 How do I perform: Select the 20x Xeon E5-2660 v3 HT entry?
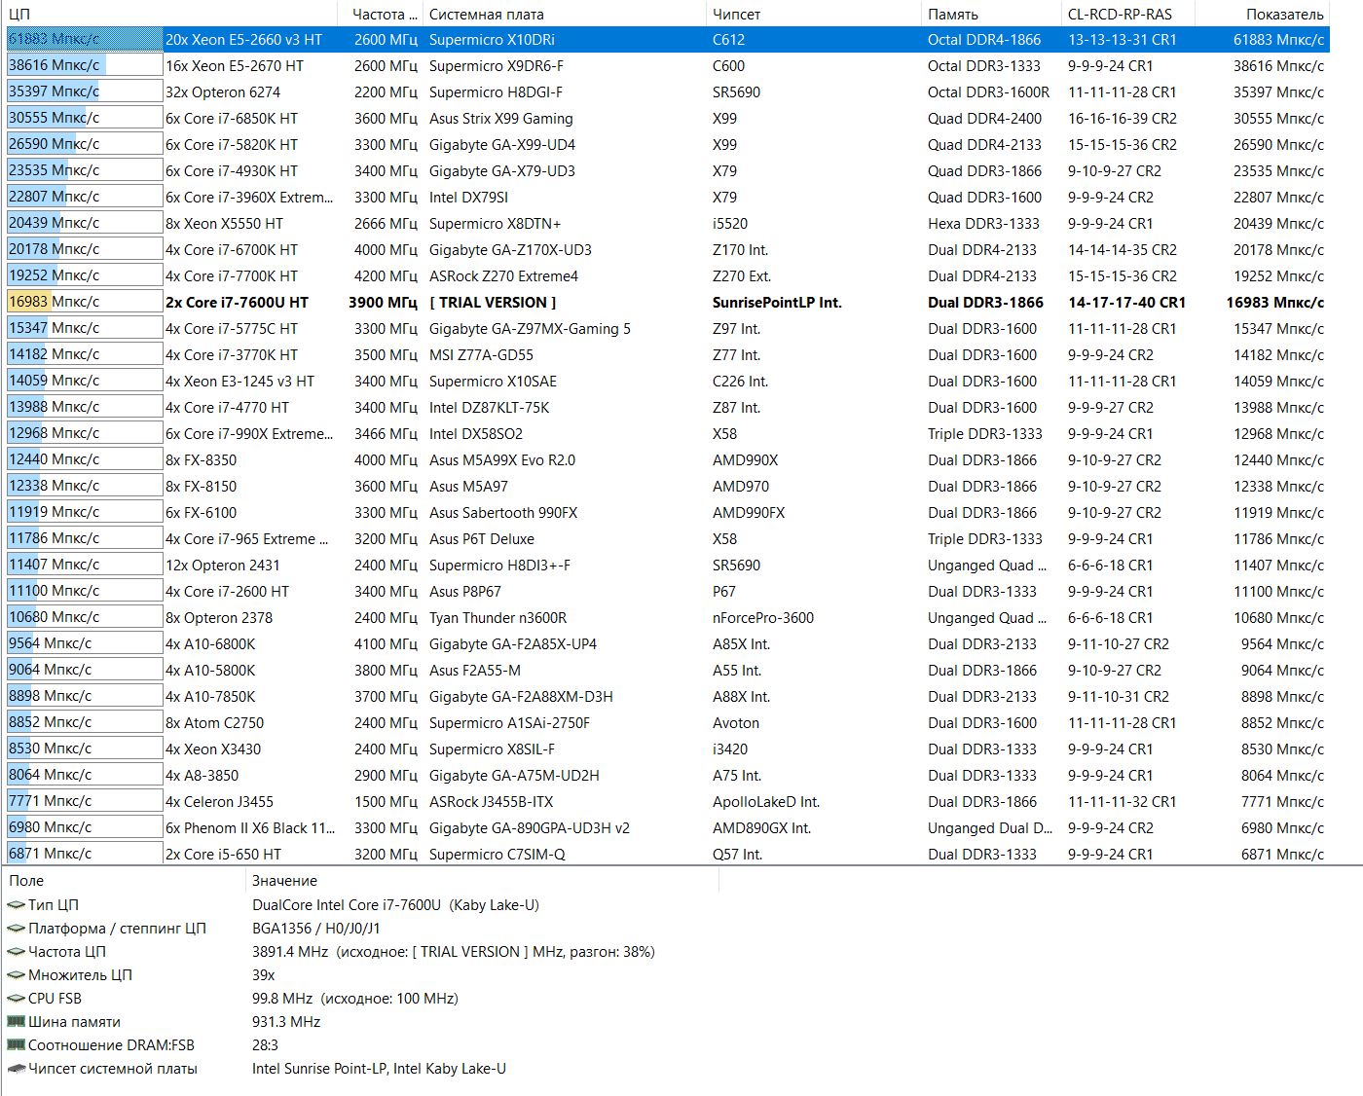243,40
